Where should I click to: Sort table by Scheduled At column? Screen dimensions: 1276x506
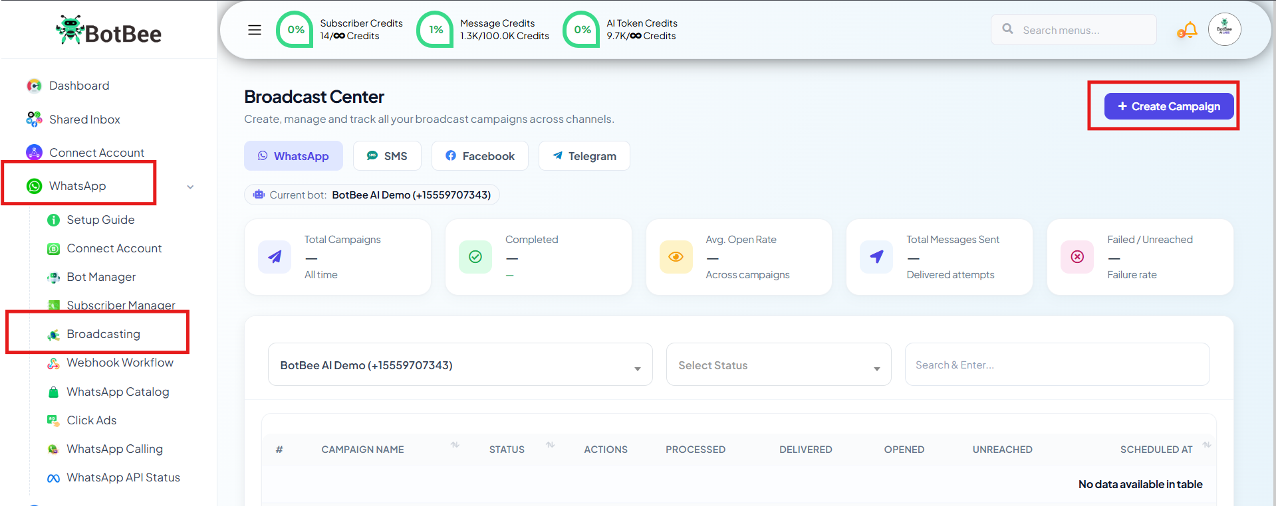(x=1207, y=445)
